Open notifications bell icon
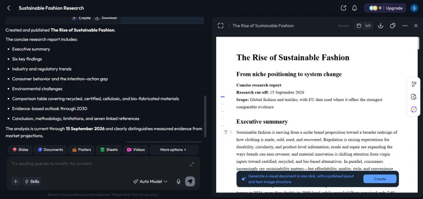Viewport: 423px width, 199px height. 355,8
